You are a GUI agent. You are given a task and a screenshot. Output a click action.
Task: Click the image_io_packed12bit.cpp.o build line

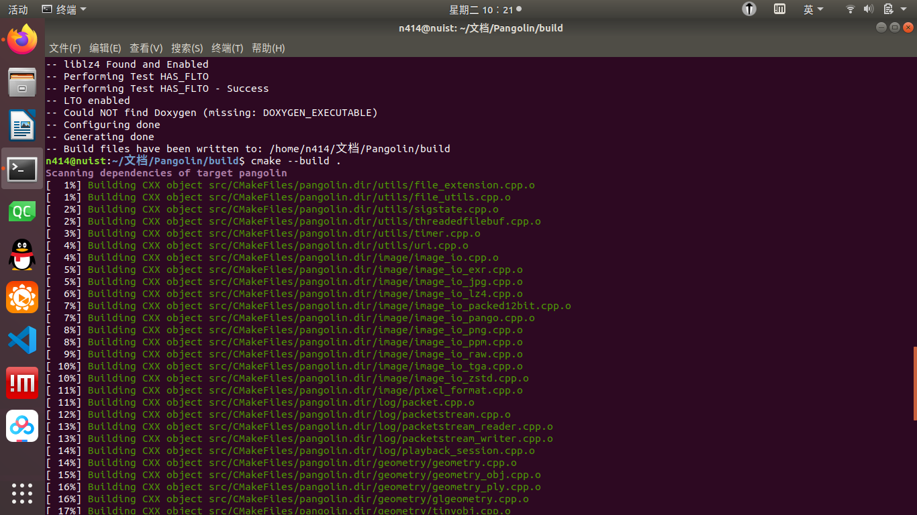click(308, 306)
